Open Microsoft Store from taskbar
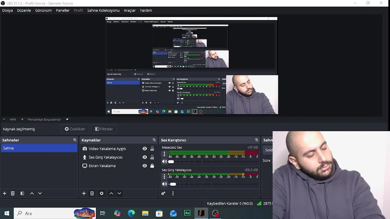390x219 pixels. coord(159,214)
